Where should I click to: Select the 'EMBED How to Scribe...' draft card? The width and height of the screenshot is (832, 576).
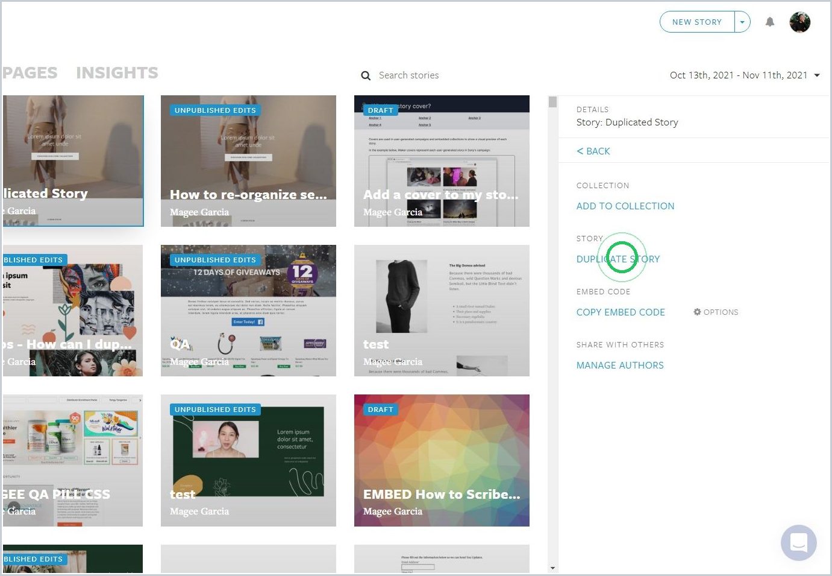pyautogui.click(x=442, y=460)
